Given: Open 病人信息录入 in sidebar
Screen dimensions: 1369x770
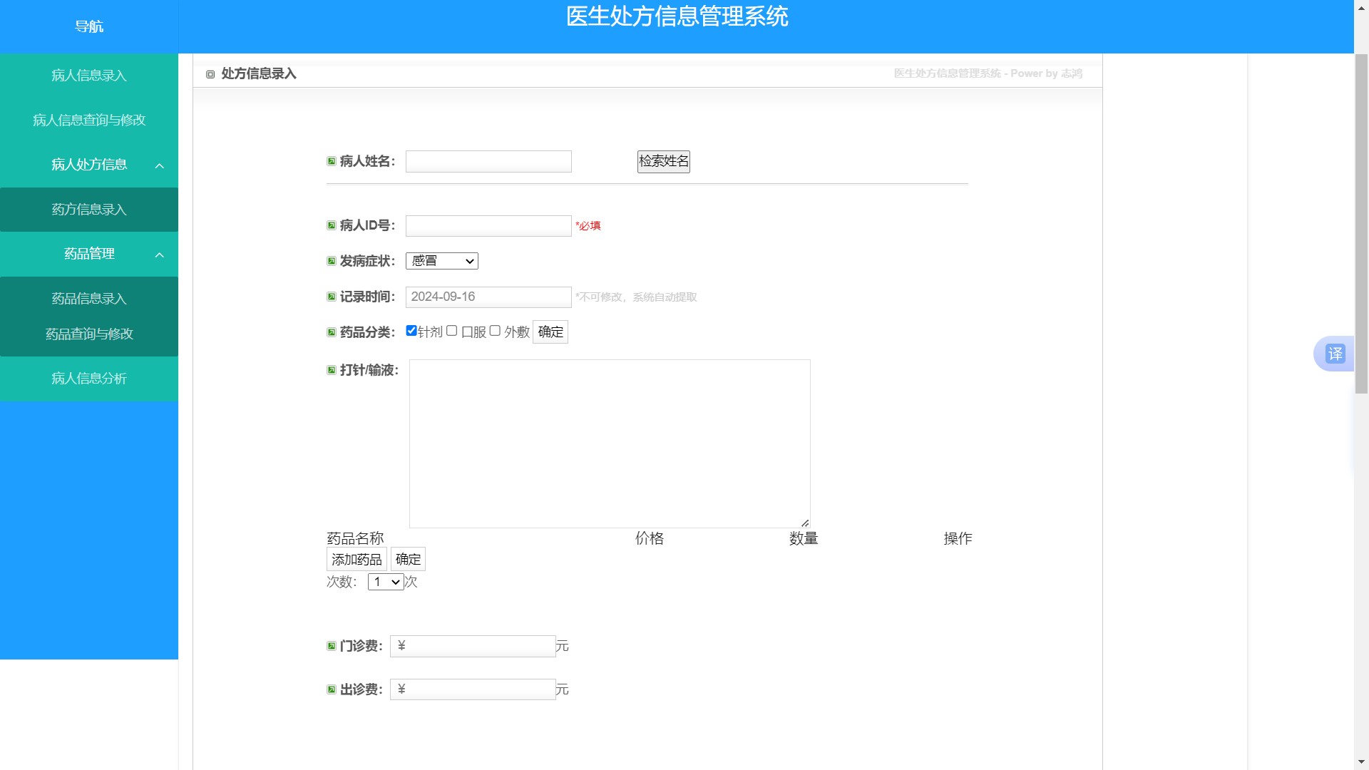Looking at the screenshot, I should [x=89, y=76].
